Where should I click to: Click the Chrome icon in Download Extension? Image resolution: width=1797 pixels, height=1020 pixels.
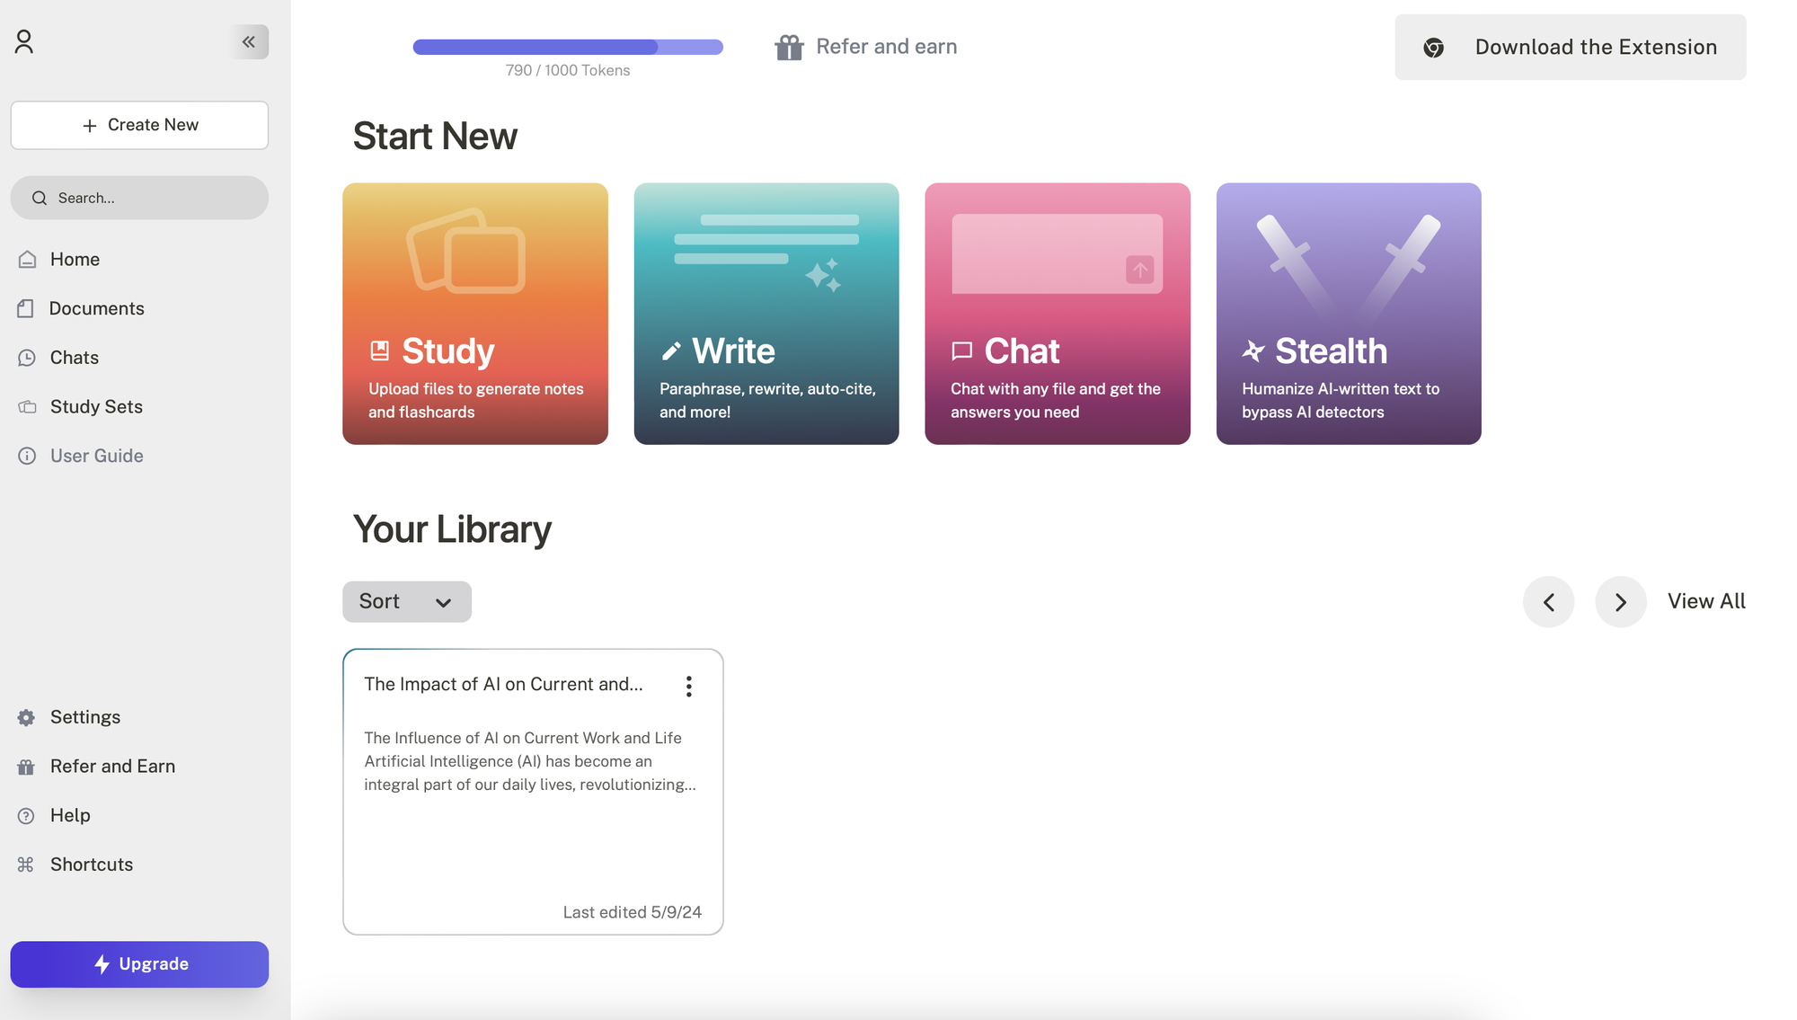pyautogui.click(x=1434, y=48)
